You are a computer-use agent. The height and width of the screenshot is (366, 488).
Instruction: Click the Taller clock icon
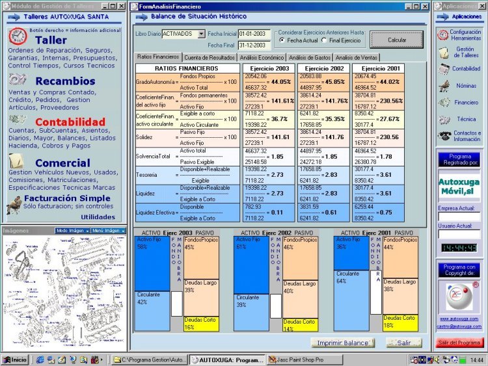[18, 36]
